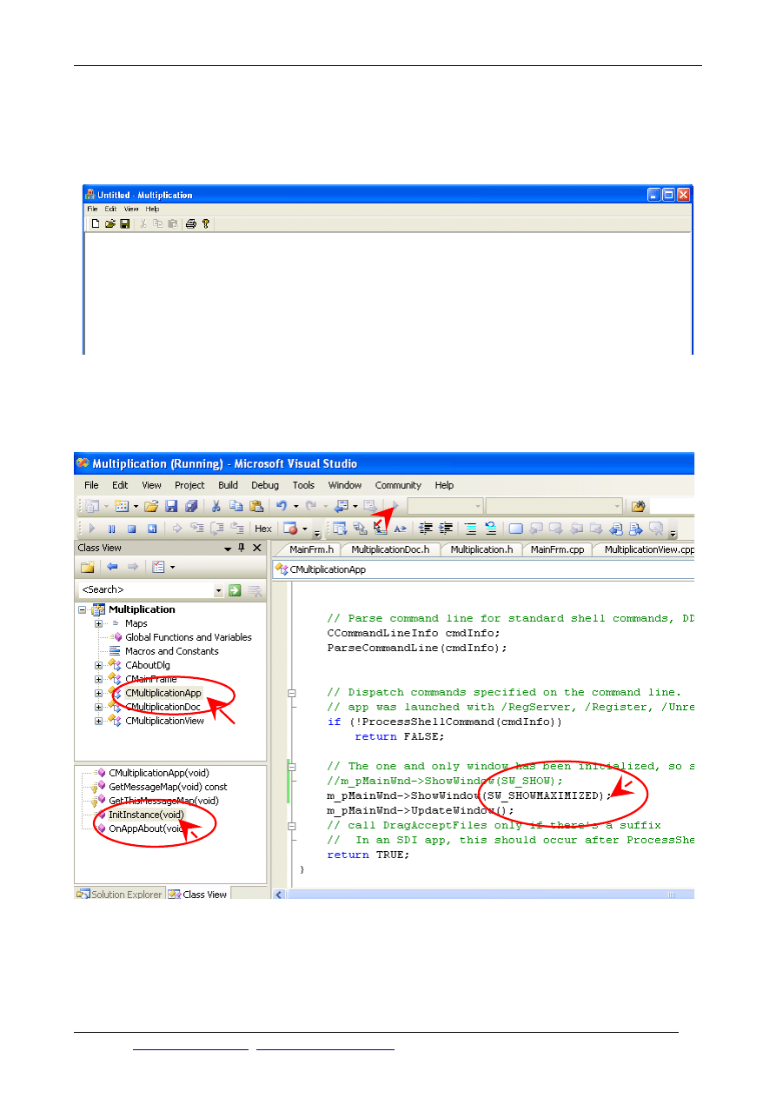Image resolution: width=776 pixels, height=1098 pixels.
Task: Open the Class View search dropdown
Action: click(218, 590)
